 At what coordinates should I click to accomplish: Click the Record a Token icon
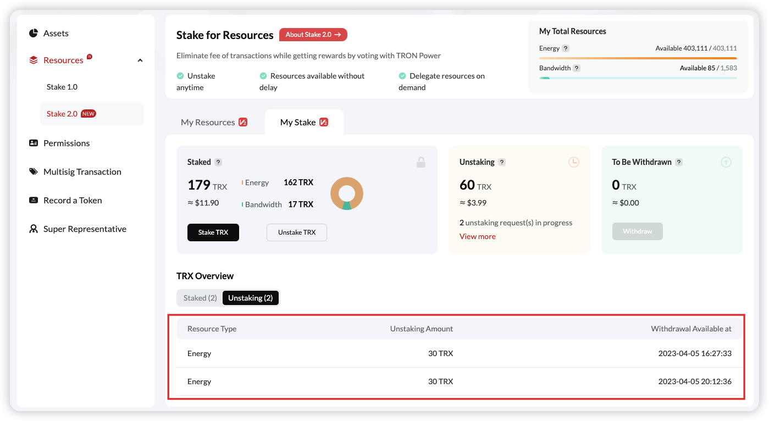click(34, 200)
